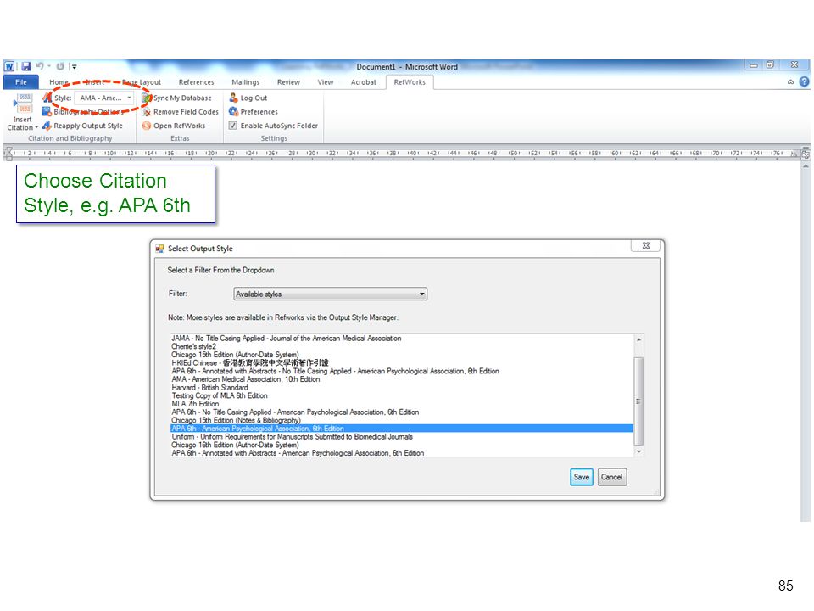Click the Reapply Output Style icon
814x611 pixels.
click(x=47, y=126)
